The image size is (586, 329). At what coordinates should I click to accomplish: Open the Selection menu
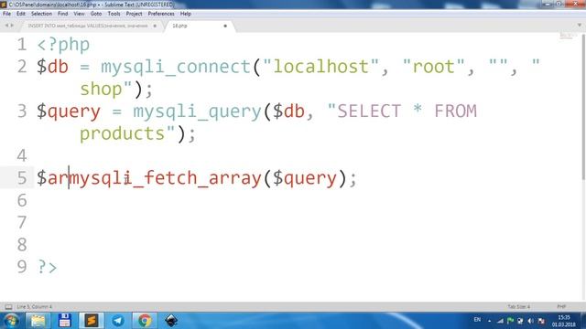(41, 14)
